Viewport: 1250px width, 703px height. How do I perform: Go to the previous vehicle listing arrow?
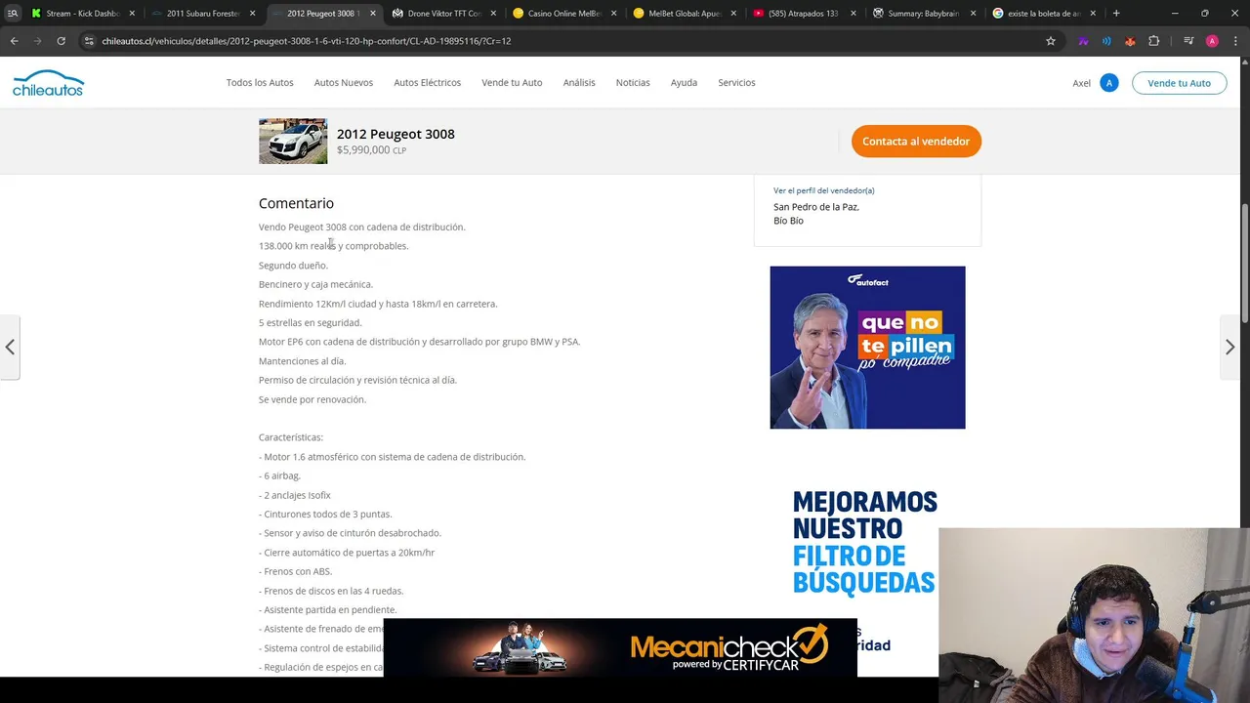pos(10,347)
